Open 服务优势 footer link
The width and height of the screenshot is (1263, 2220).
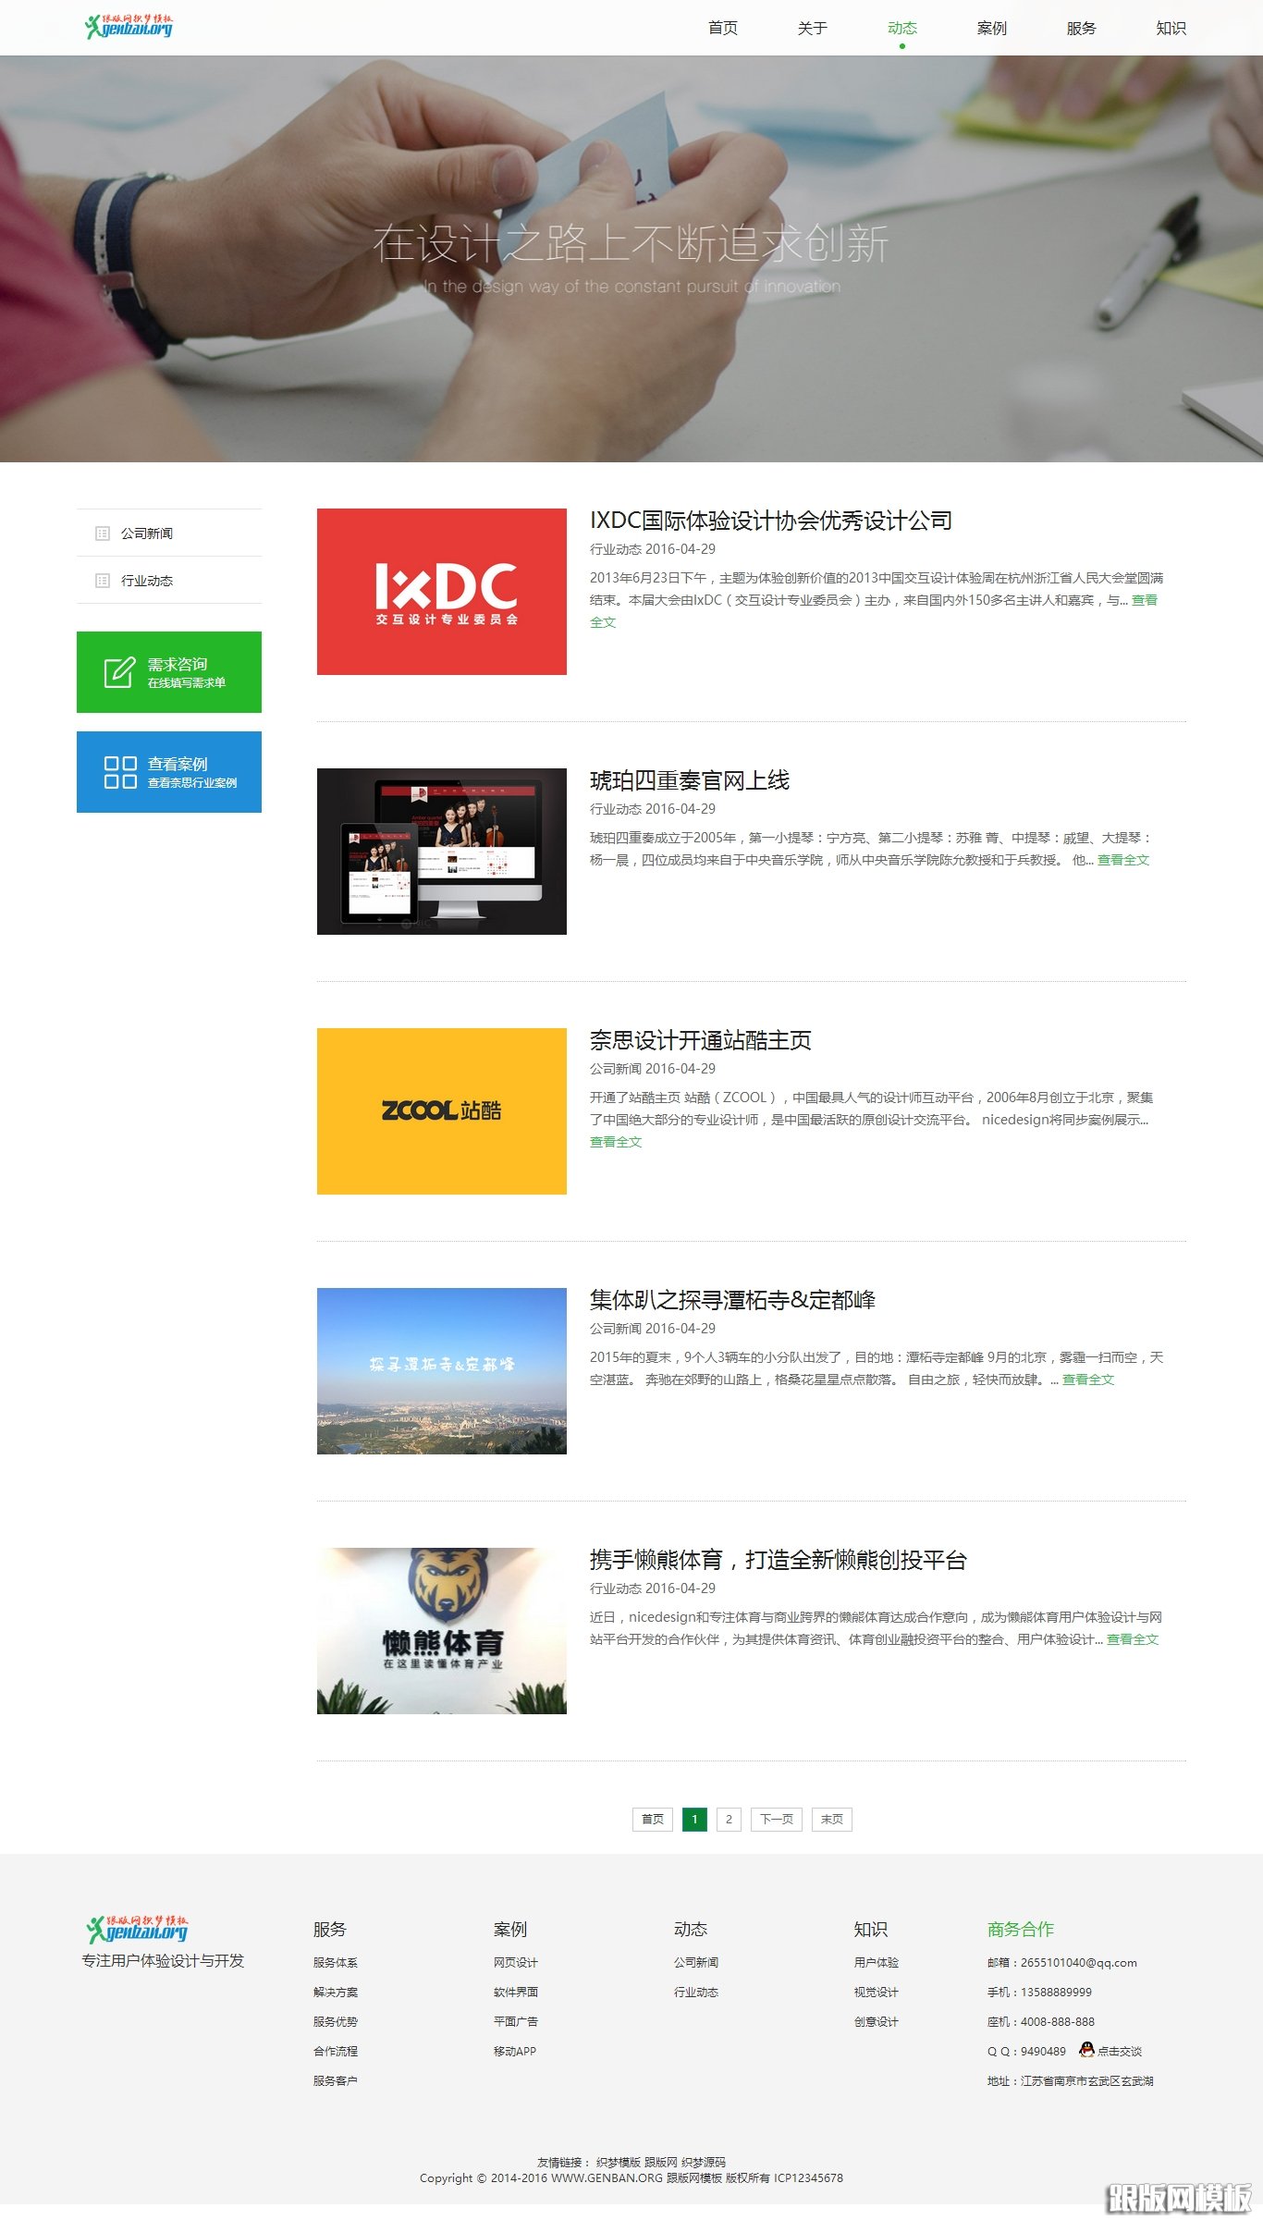coord(336,2021)
